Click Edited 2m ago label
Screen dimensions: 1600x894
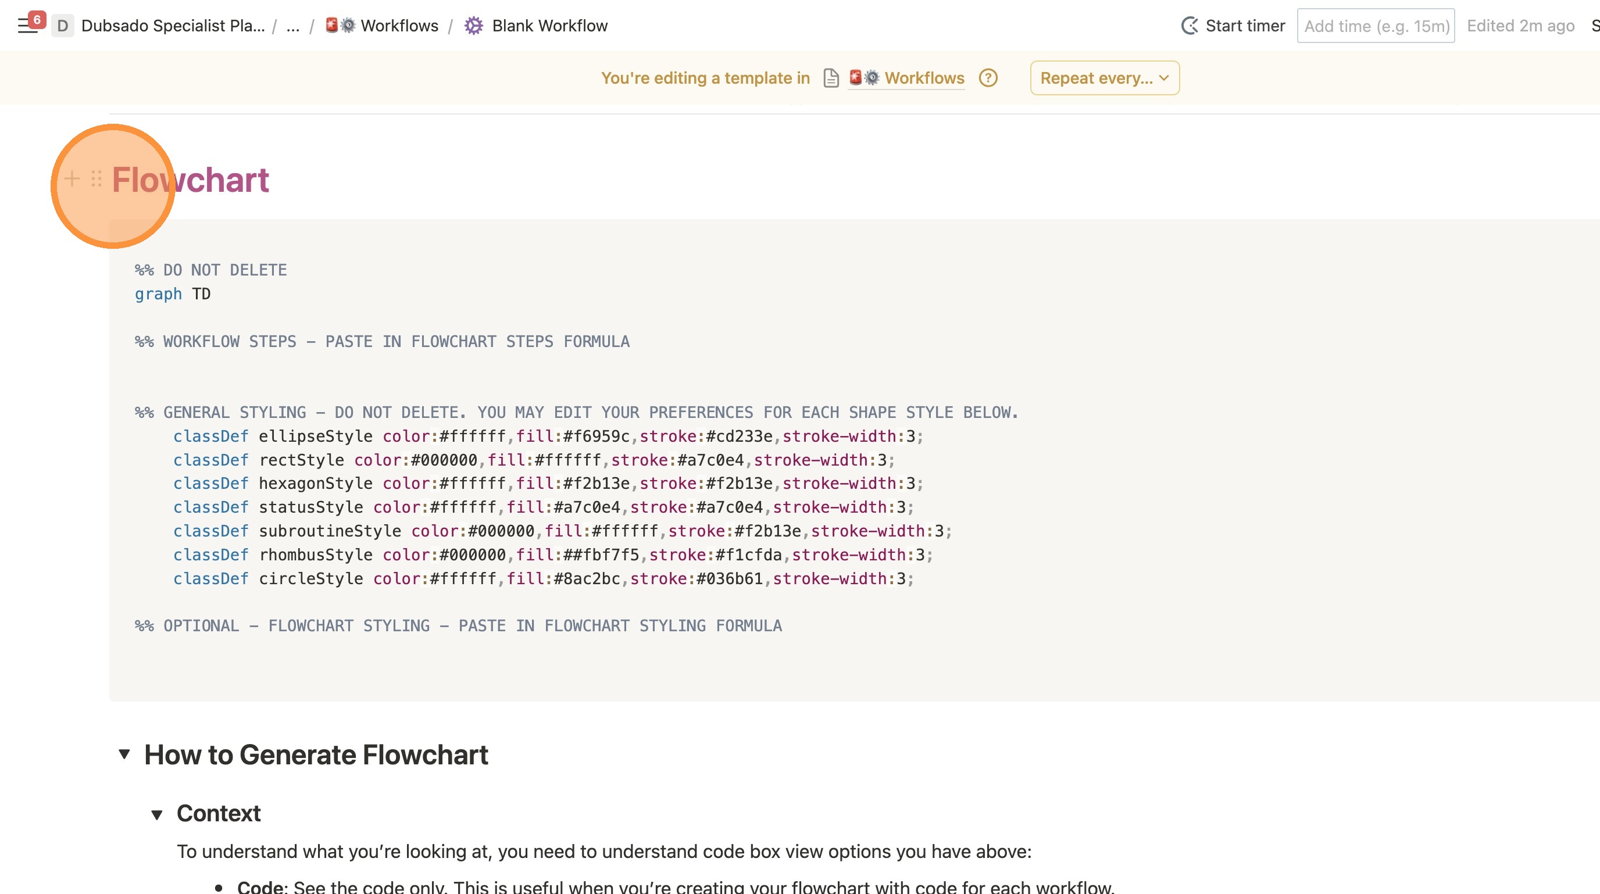tap(1520, 26)
